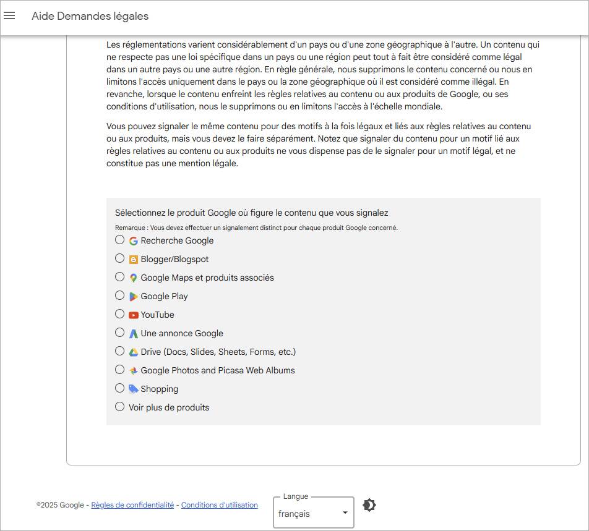Viewport: 589px width, 531px height.
Task: Open Conditions d'utilisation link
Action: coord(219,505)
